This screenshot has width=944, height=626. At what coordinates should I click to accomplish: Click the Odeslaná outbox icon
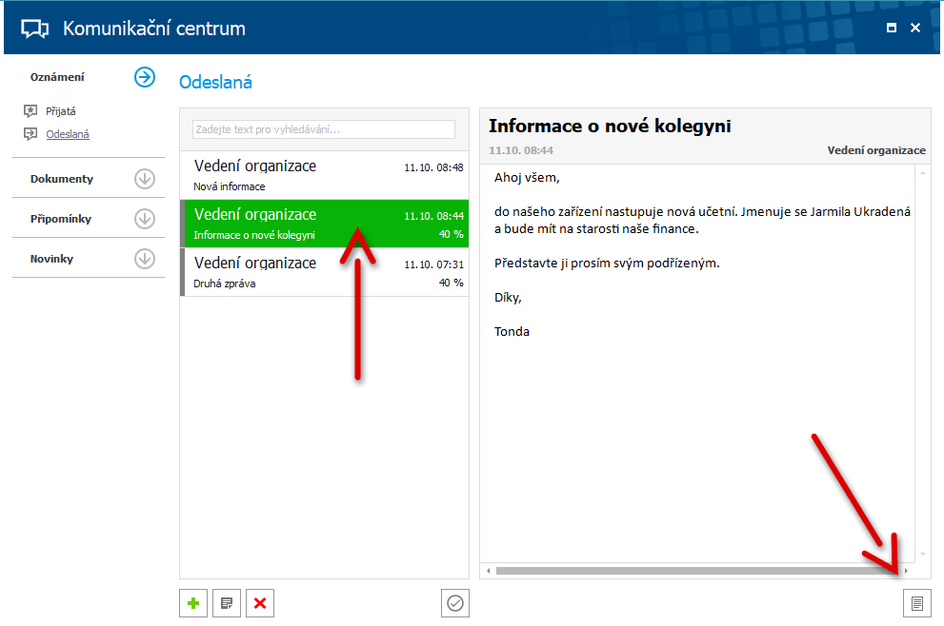tap(30, 133)
